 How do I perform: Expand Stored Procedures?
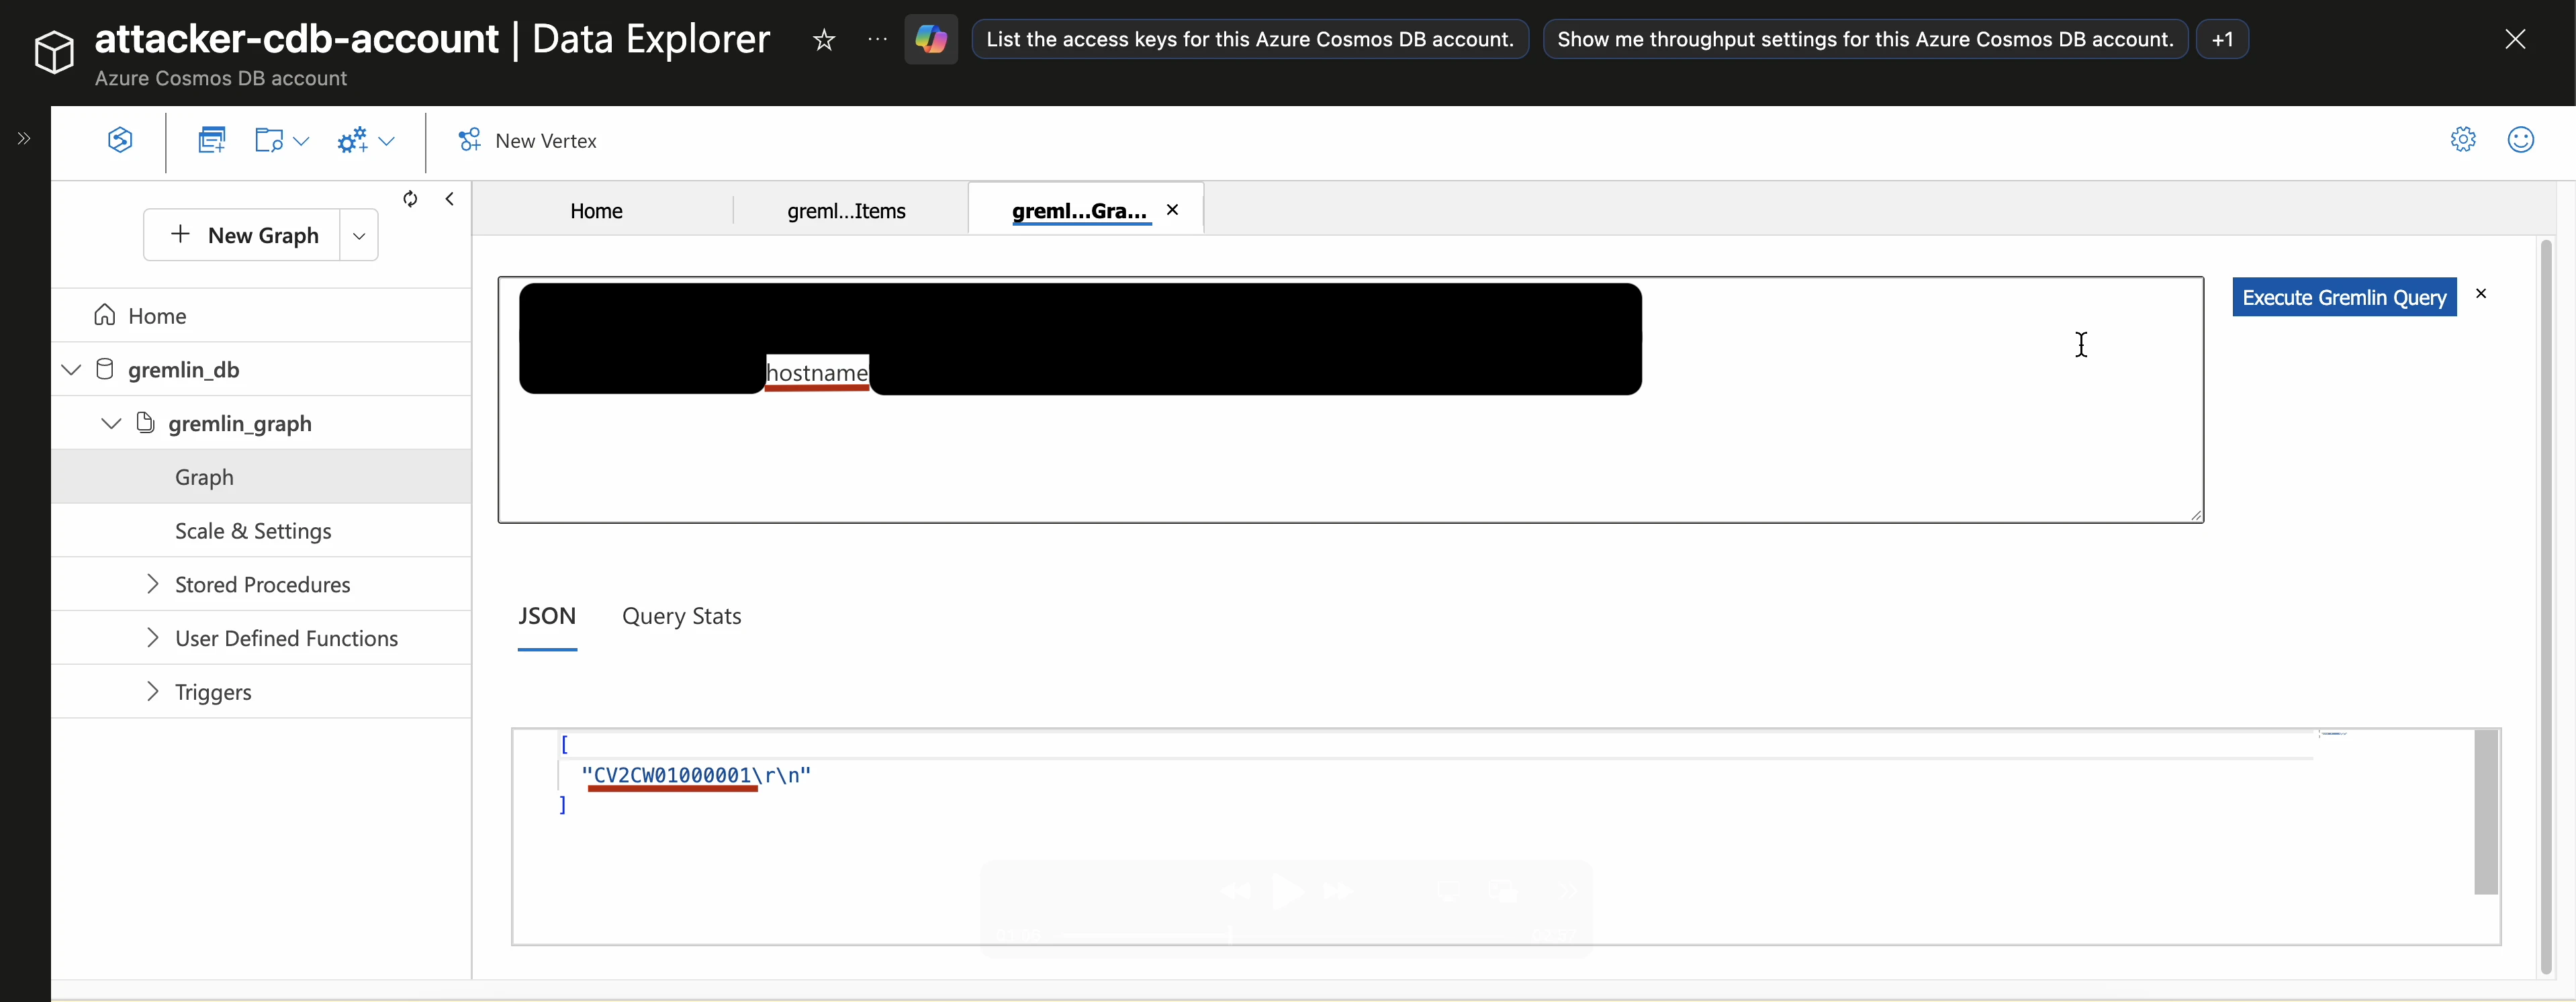coord(152,584)
